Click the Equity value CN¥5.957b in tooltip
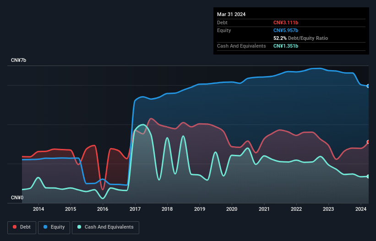 coord(286,30)
